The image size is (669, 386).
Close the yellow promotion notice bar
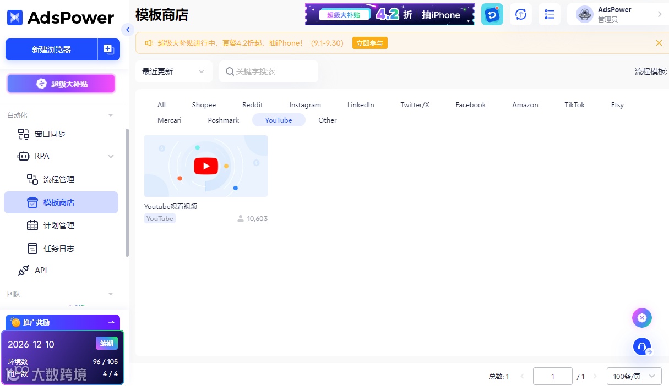[x=659, y=43]
